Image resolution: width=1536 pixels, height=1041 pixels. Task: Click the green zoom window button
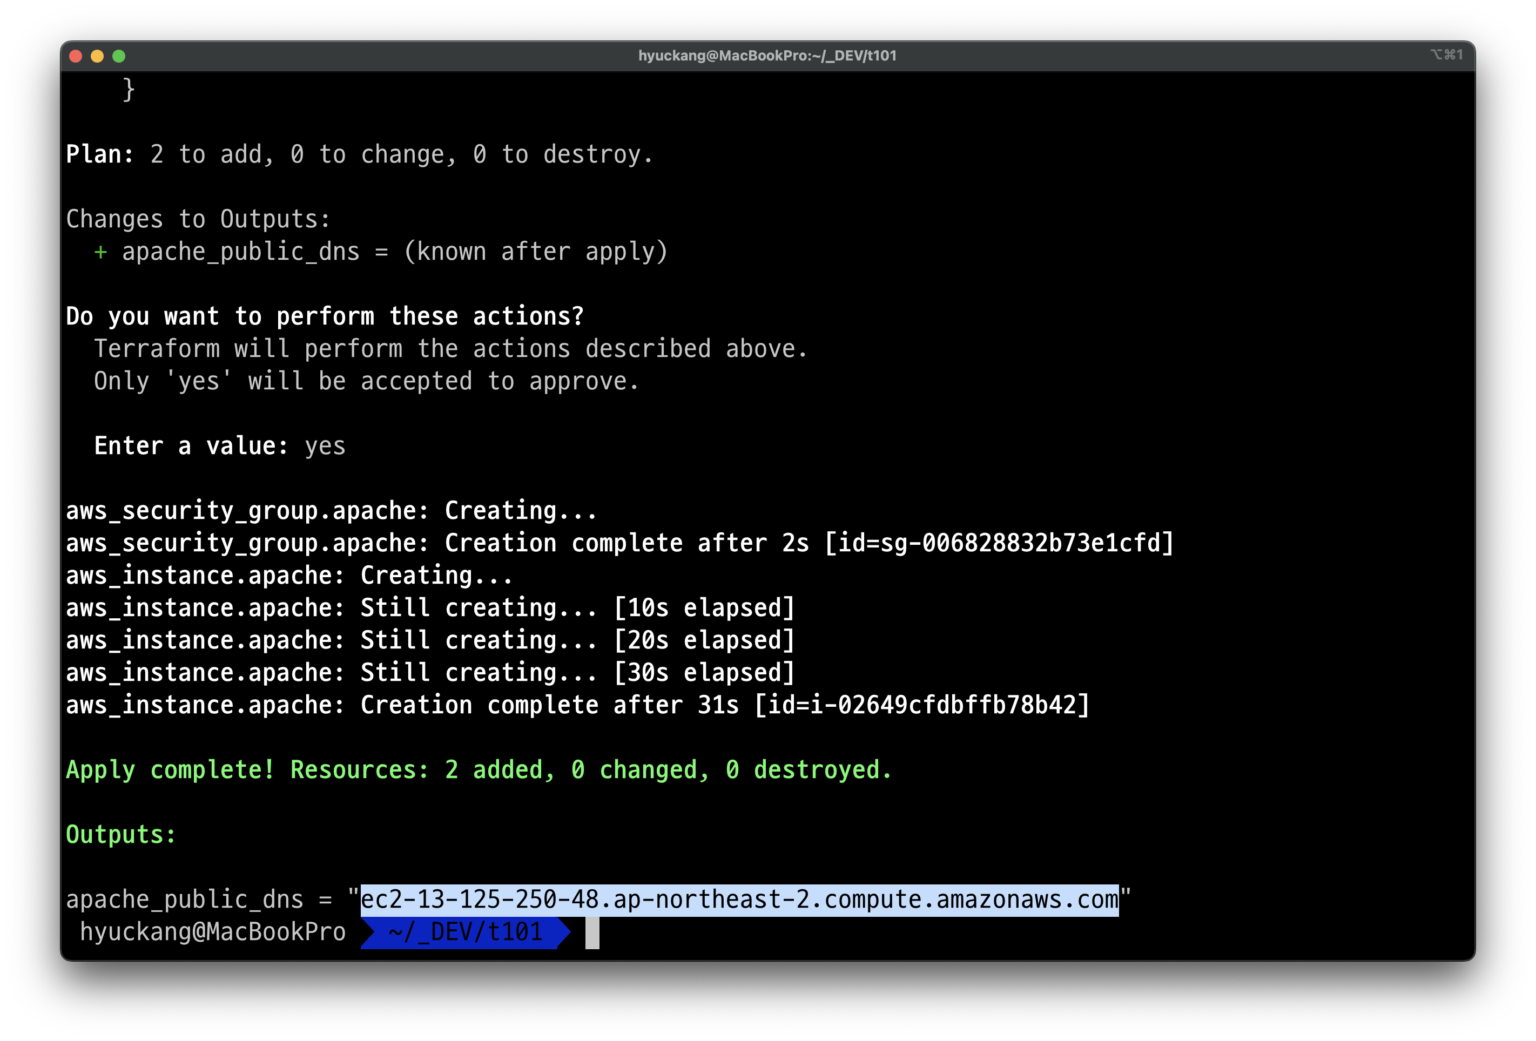click(x=119, y=56)
